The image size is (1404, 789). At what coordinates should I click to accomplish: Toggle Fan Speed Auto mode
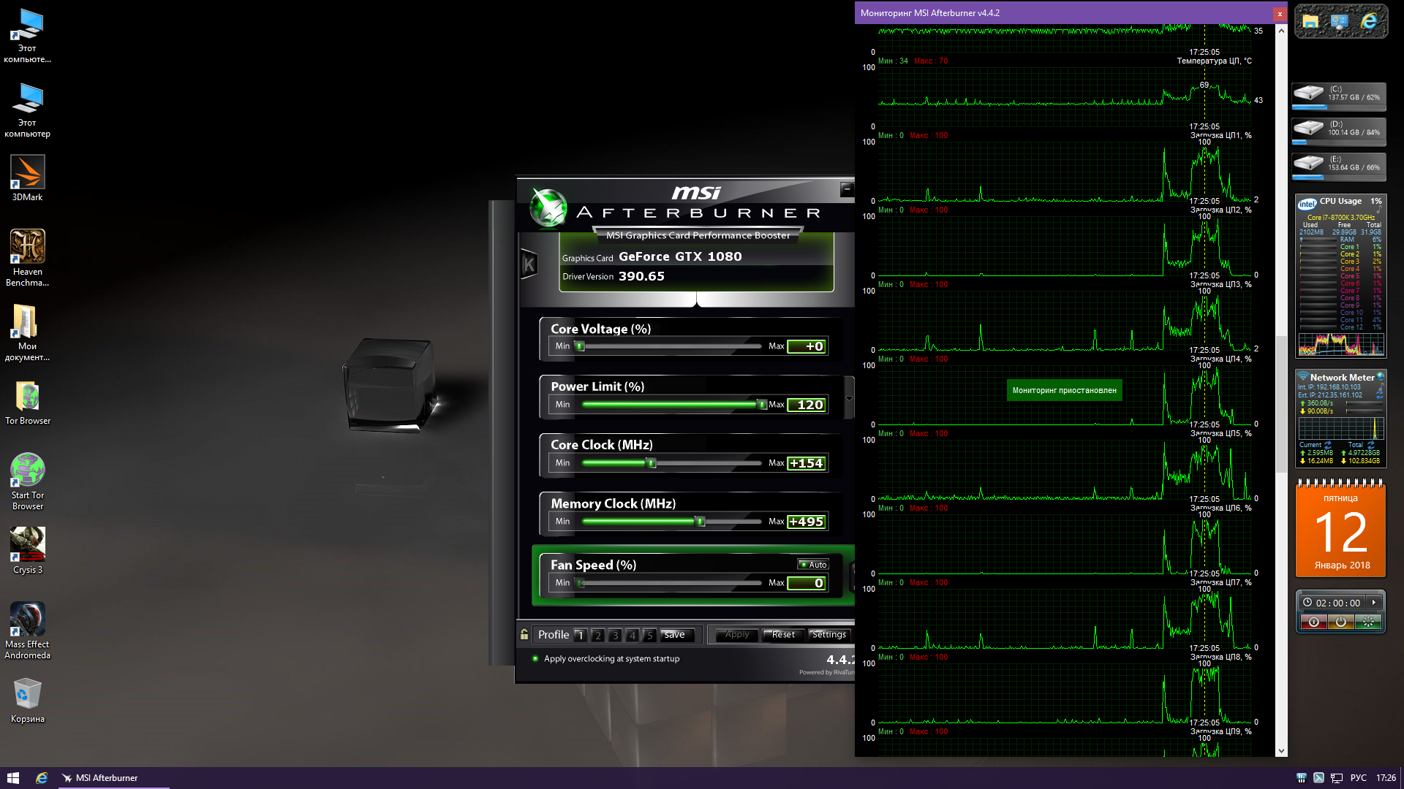coord(812,565)
